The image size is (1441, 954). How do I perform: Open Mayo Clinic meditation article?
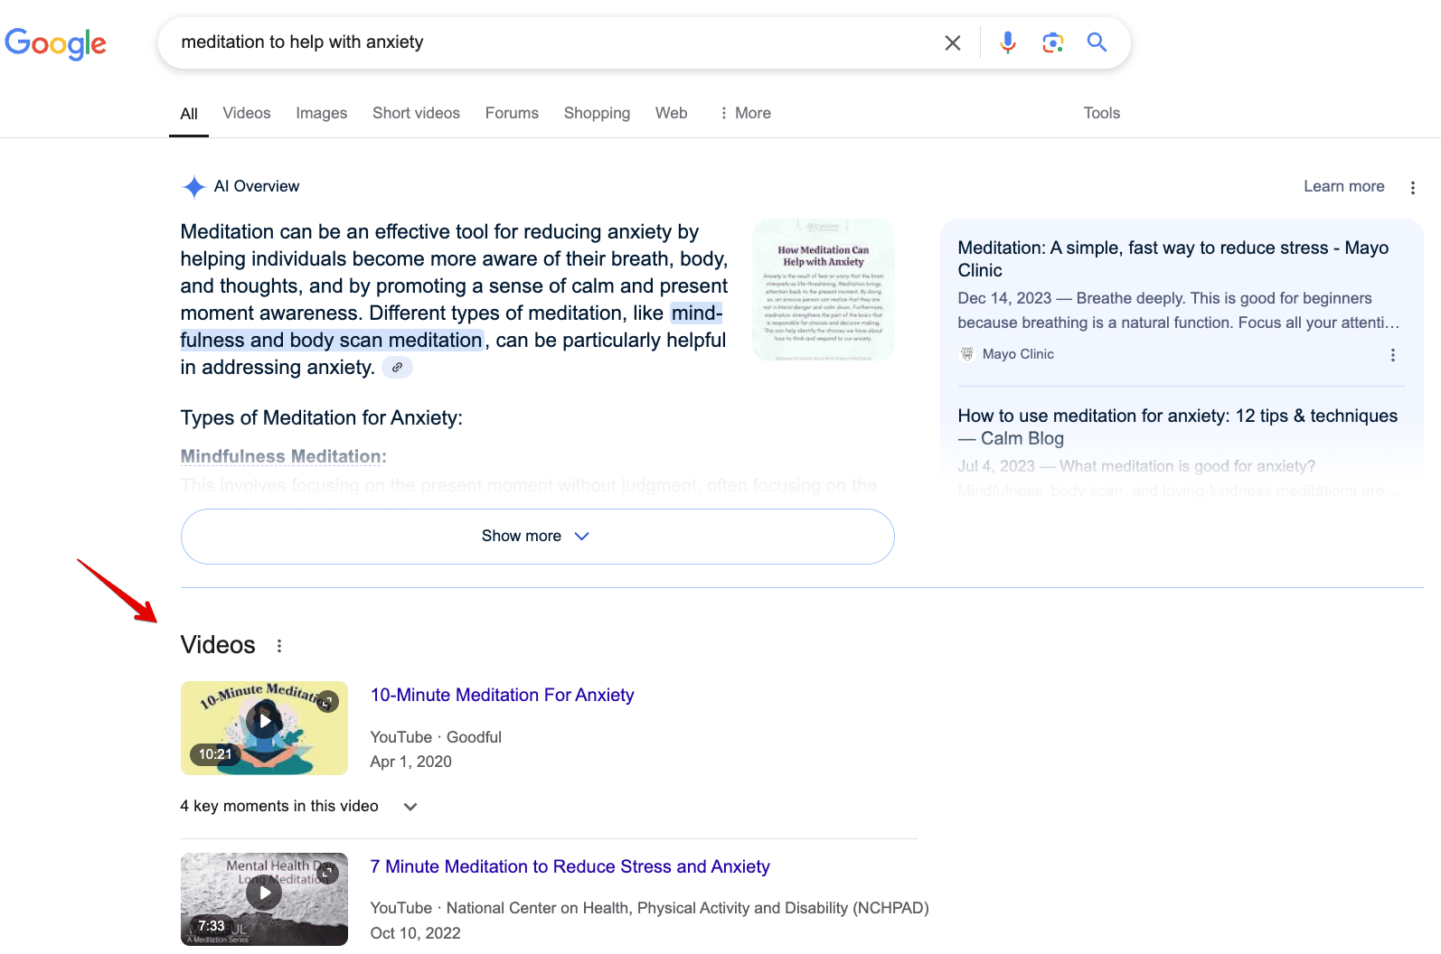point(1173,258)
